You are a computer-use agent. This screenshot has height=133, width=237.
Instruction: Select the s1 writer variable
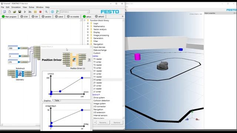[97, 92]
